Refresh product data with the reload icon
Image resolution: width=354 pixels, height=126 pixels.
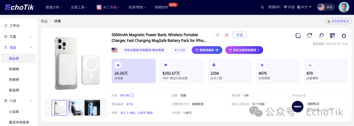[x=309, y=36]
